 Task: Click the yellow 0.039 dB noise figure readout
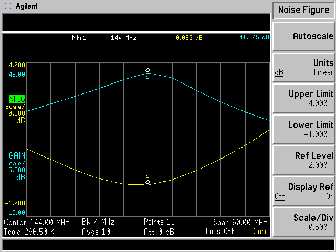tap(189, 38)
